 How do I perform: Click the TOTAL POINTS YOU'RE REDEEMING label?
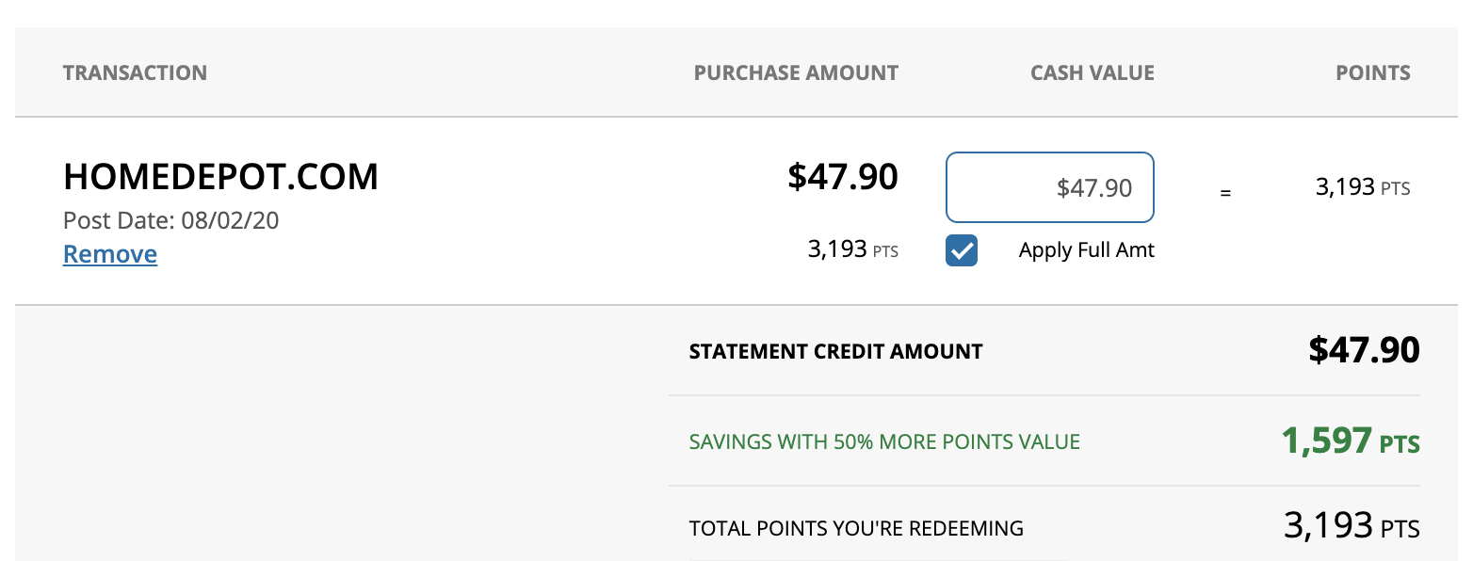[x=856, y=528]
